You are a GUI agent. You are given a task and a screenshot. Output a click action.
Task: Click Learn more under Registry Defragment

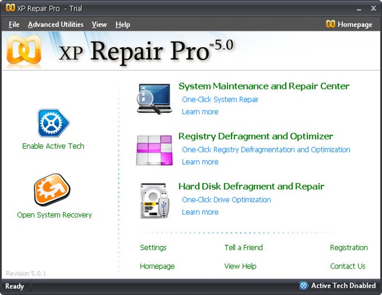(200, 162)
